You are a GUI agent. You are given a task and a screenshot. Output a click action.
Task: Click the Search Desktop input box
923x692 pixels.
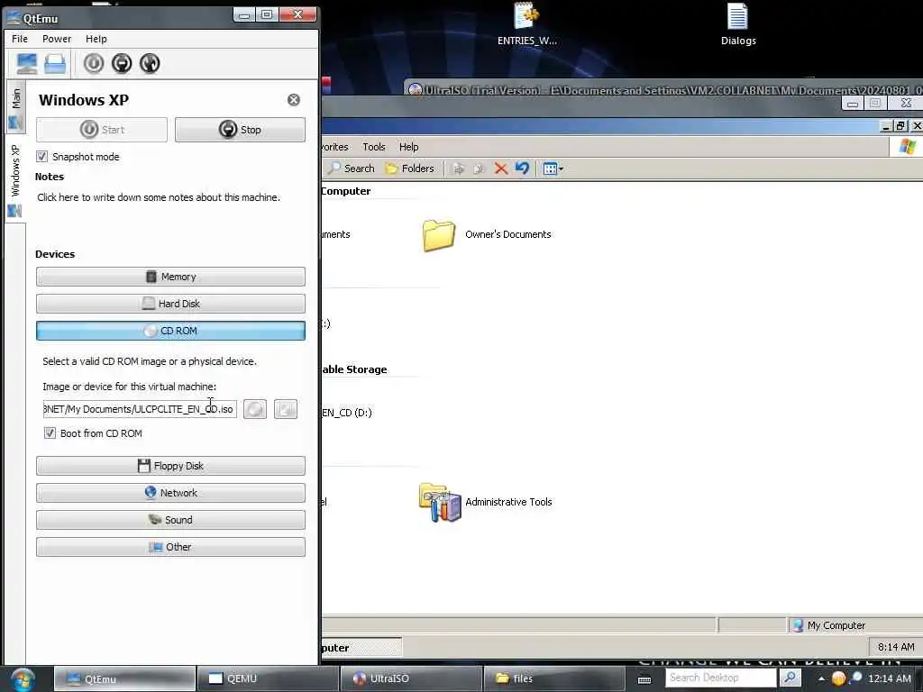pos(720,678)
